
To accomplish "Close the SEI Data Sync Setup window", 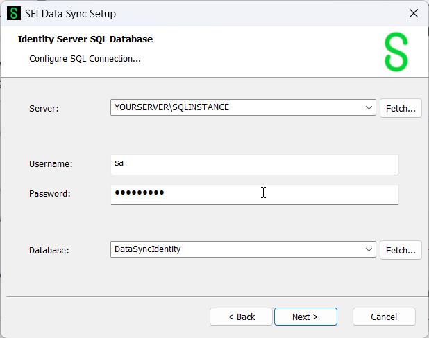I will pyautogui.click(x=413, y=13).
